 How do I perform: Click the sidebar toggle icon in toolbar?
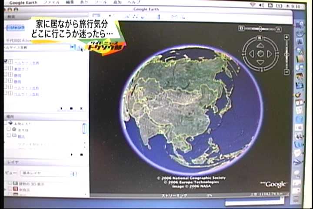pyautogui.click(x=97, y=15)
